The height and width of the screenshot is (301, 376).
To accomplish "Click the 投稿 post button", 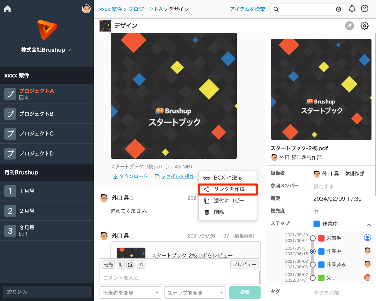I will point(245,292).
